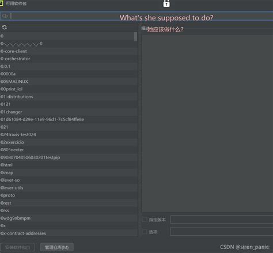Click the white padlock icon

click(166, 3)
